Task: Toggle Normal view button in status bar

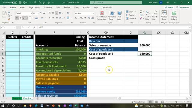Action: tap(150, 102)
